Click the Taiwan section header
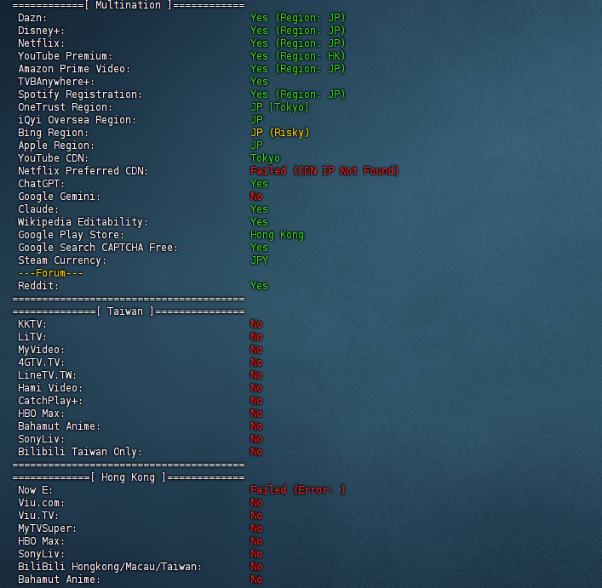 pos(129,311)
